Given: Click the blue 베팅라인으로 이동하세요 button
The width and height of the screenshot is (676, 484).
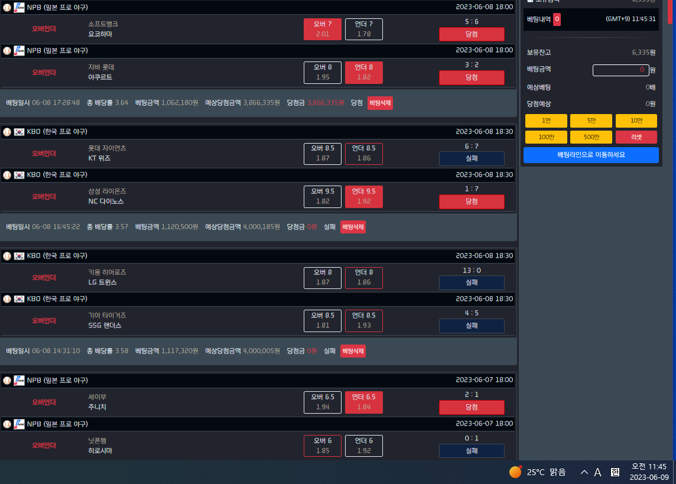Looking at the screenshot, I should [x=591, y=155].
